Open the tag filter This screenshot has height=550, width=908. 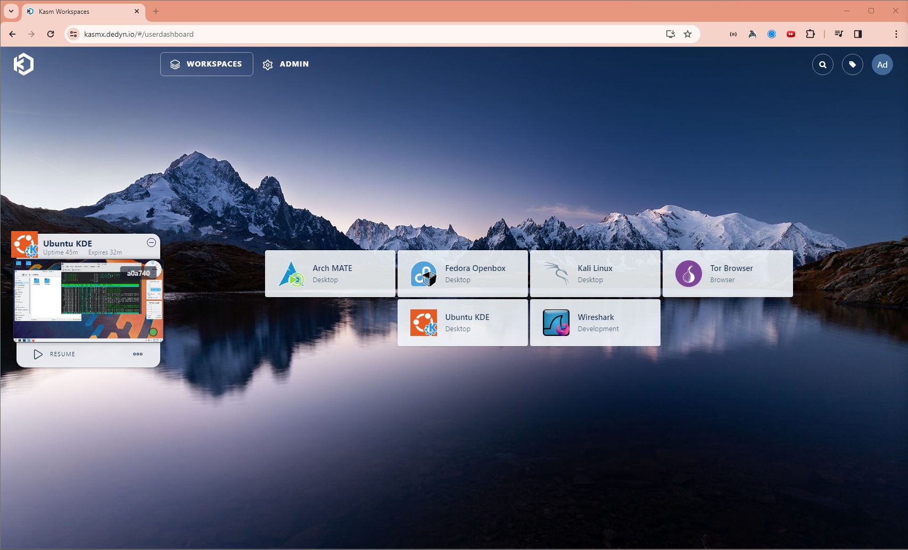[x=852, y=64]
